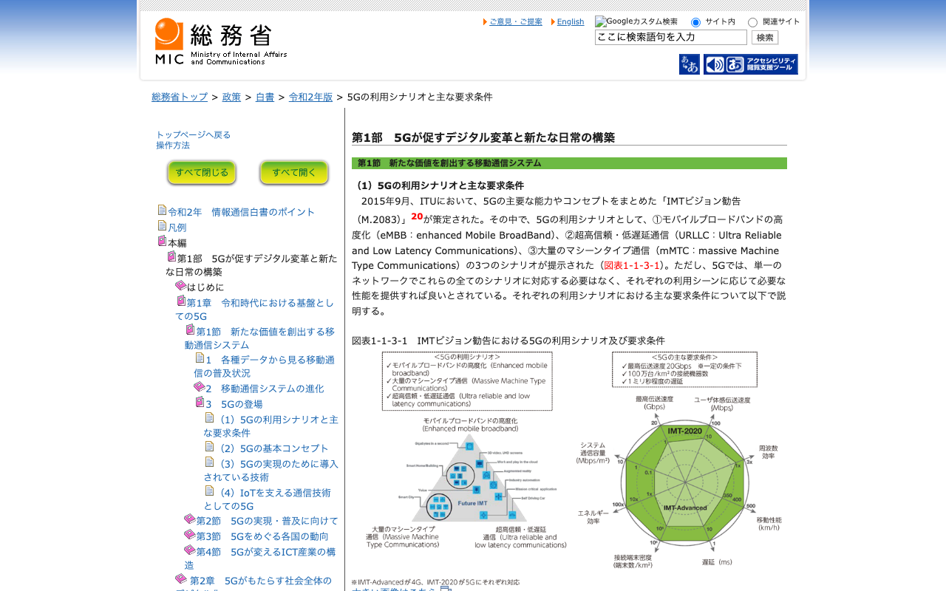Click すべて開く expand-all button
Viewport: 946px width, 591px height.
pos(294,172)
